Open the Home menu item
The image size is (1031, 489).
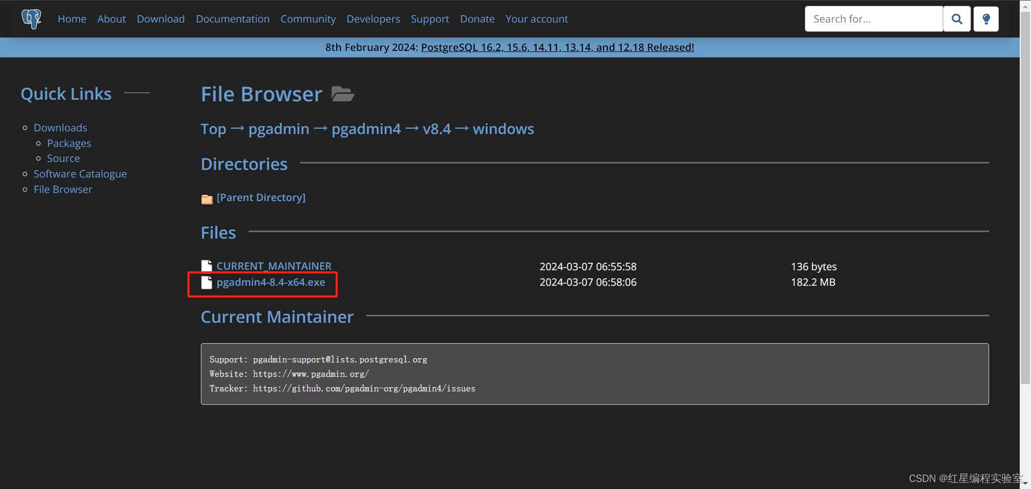click(x=72, y=19)
